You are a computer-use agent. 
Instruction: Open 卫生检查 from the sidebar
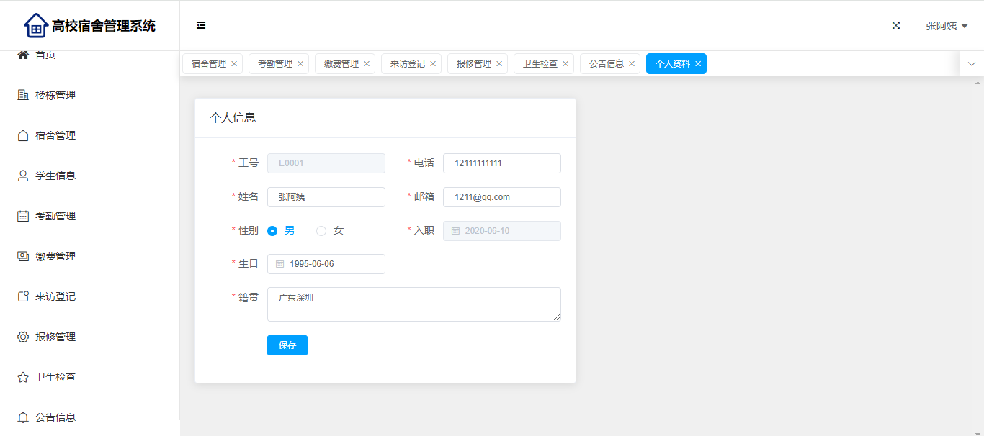click(x=55, y=377)
